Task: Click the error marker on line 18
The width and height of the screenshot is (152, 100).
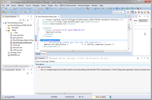Action: (x=36, y=40)
